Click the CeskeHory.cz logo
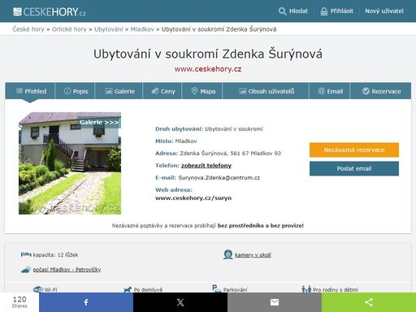The image size is (416, 312). [50, 12]
